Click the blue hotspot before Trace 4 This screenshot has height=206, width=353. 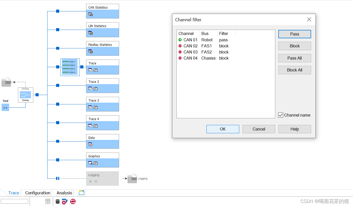[x=58, y=123]
